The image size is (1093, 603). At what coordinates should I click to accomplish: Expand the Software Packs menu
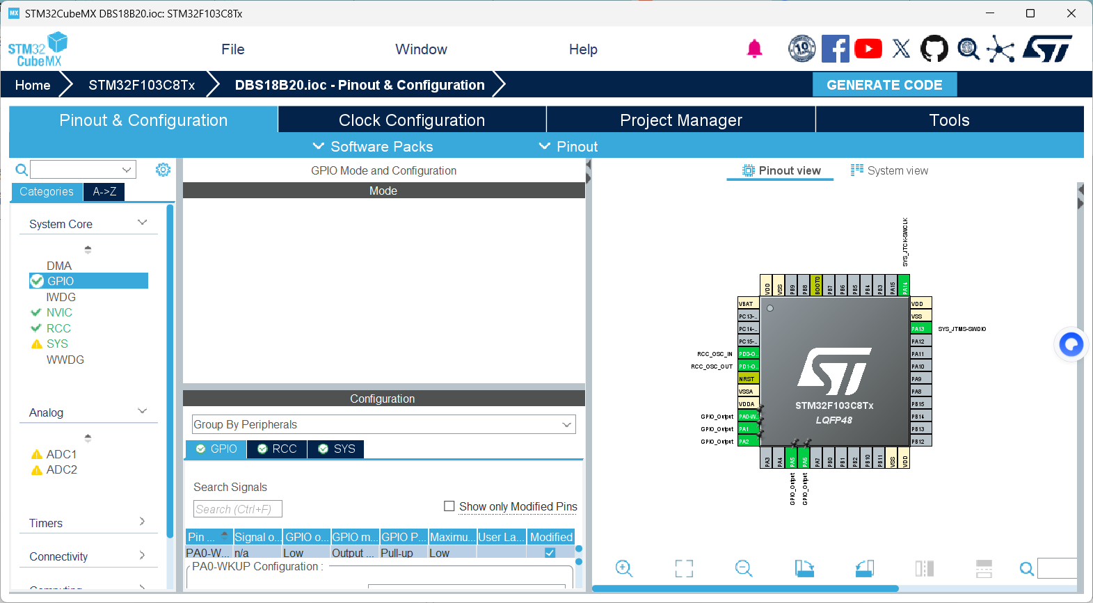(373, 146)
